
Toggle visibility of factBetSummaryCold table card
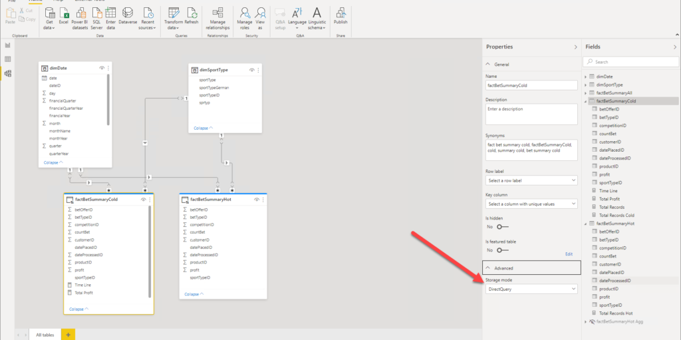(144, 200)
